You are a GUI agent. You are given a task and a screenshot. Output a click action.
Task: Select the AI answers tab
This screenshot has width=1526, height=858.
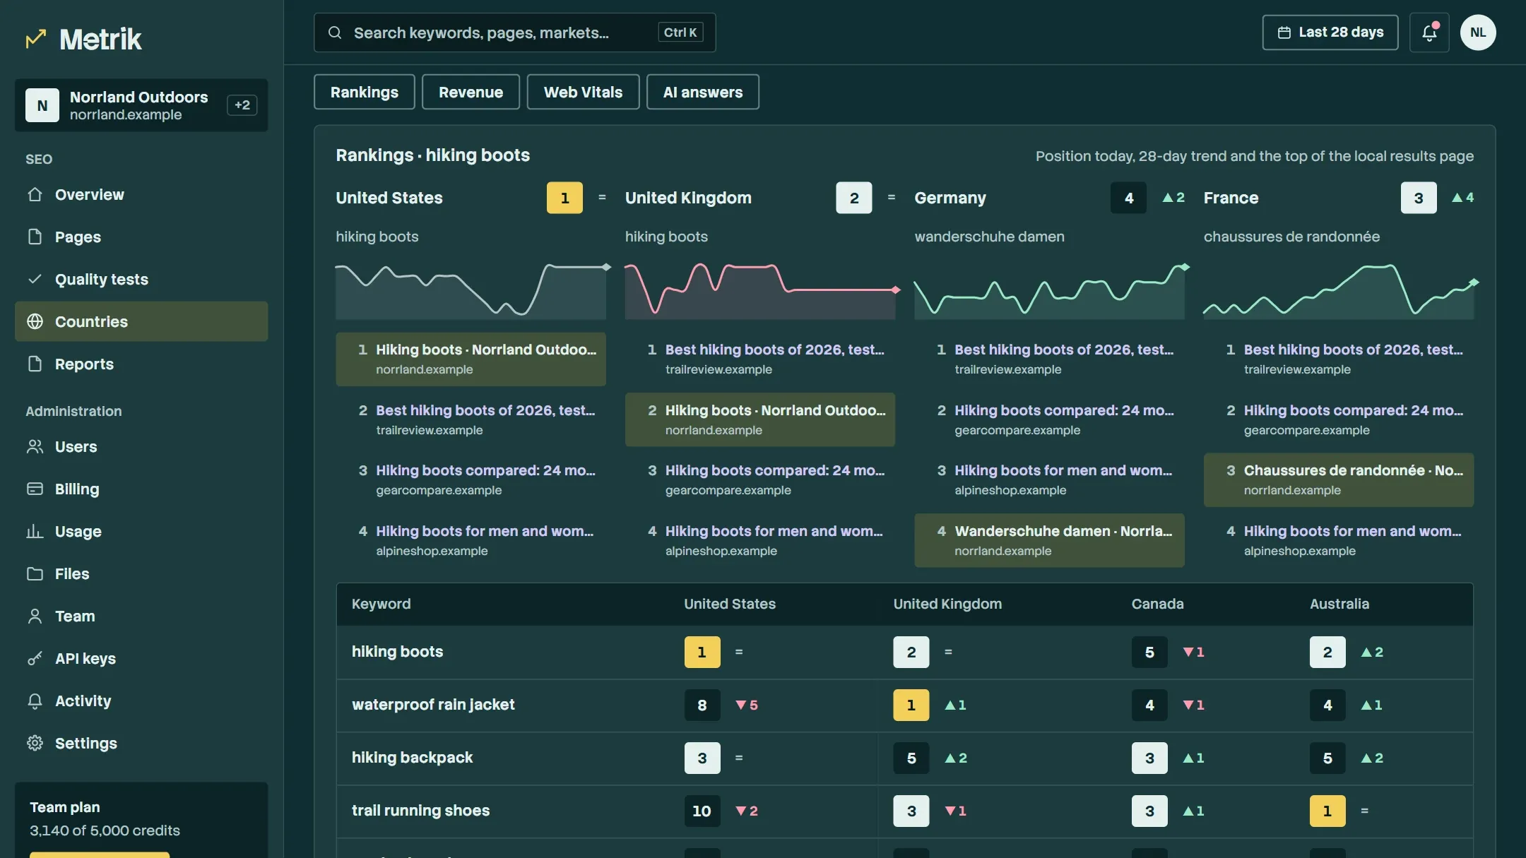[x=703, y=92]
